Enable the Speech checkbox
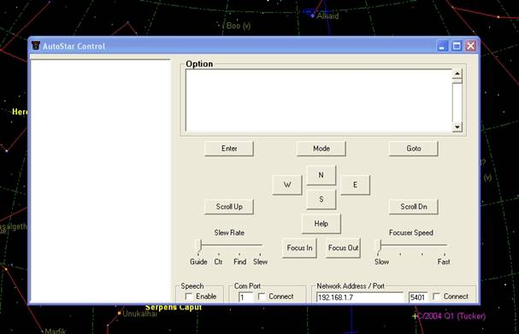519x334 pixels. [189, 296]
